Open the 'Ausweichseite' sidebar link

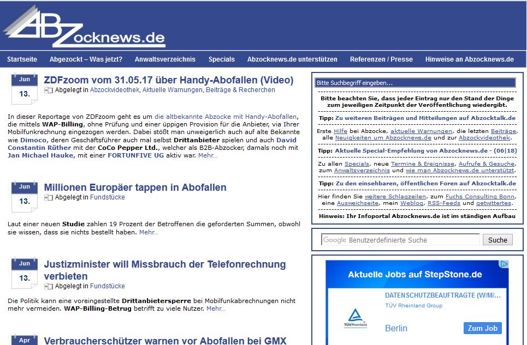(x=358, y=203)
